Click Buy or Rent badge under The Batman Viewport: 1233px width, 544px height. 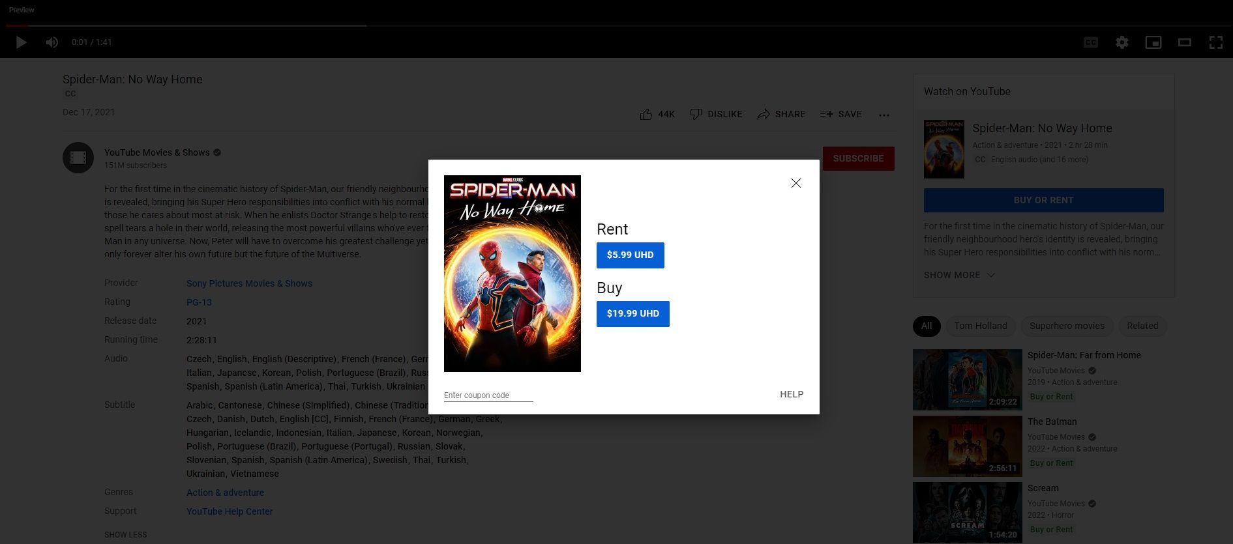click(x=1051, y=463)
